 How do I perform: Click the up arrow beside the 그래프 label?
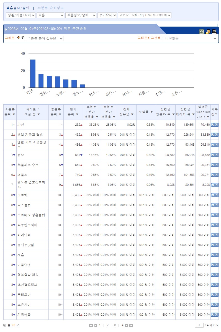[x=23, y=38]
